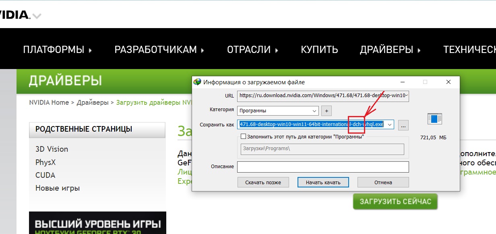Click the Описание input field

[323, 167]
